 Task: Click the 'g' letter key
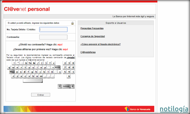point(32,72)
